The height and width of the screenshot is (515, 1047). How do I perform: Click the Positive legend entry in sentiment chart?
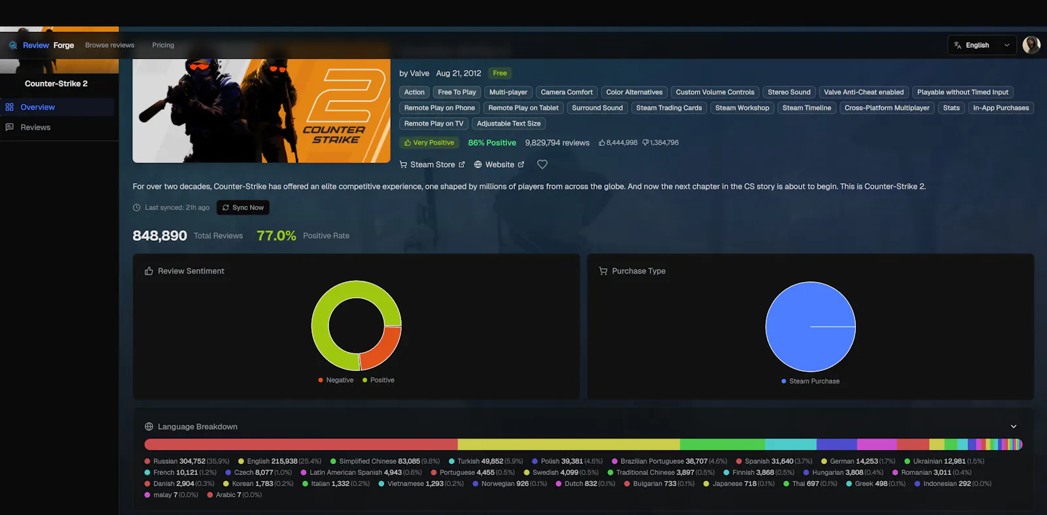[x=378, y=380]
